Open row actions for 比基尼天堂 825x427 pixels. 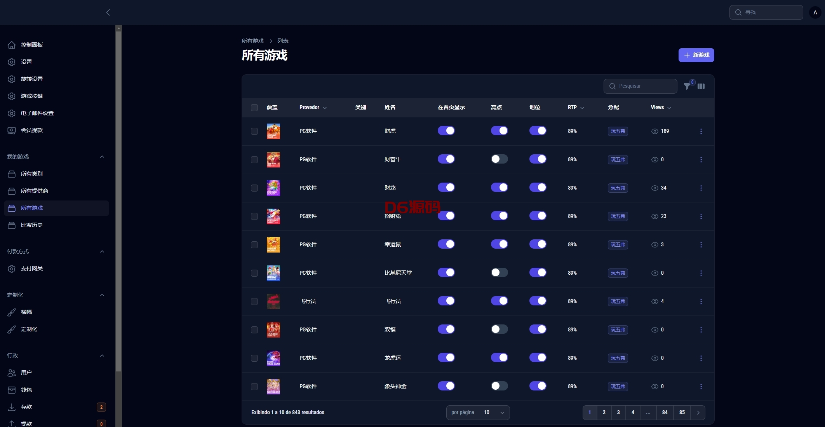pos(701,273)
